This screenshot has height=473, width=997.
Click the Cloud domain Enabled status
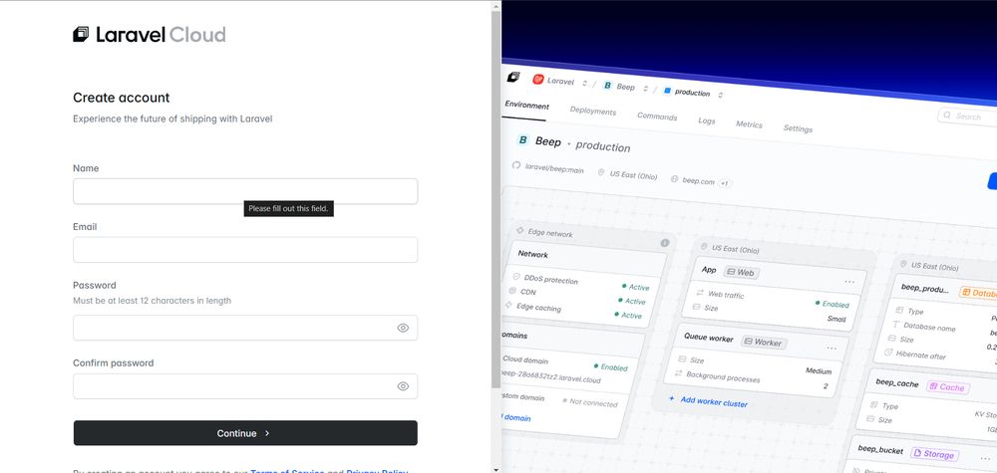click(x=610, y=367)
